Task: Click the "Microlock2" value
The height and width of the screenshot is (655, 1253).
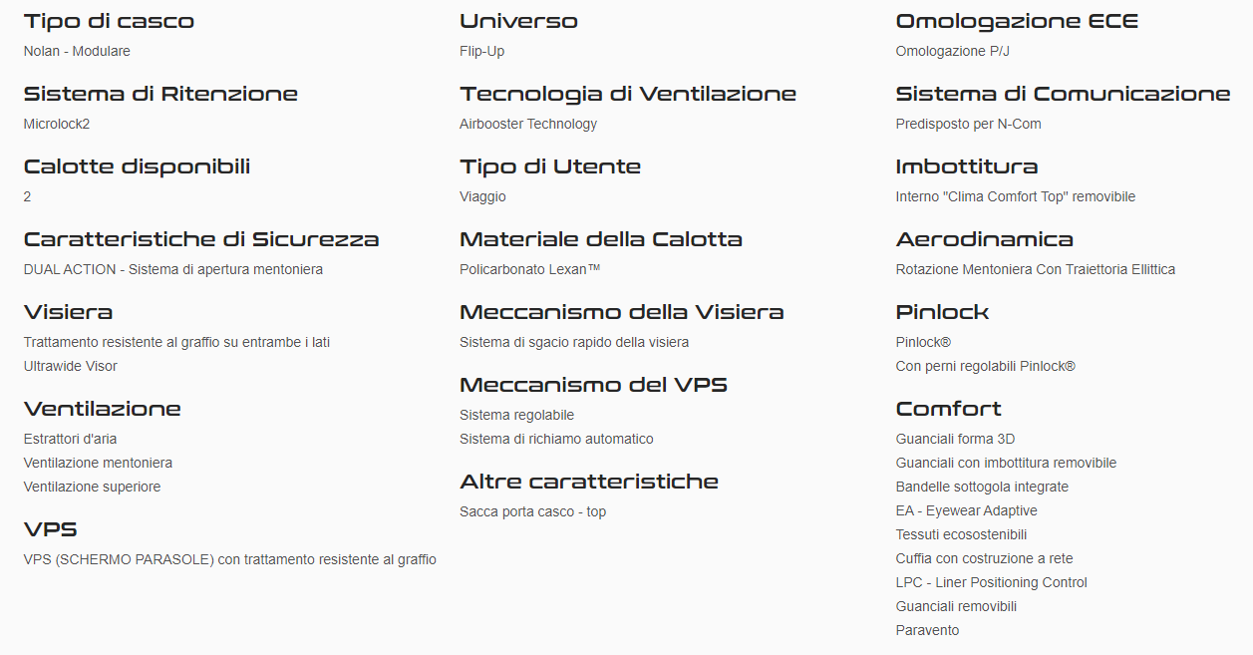Action: 57,124
